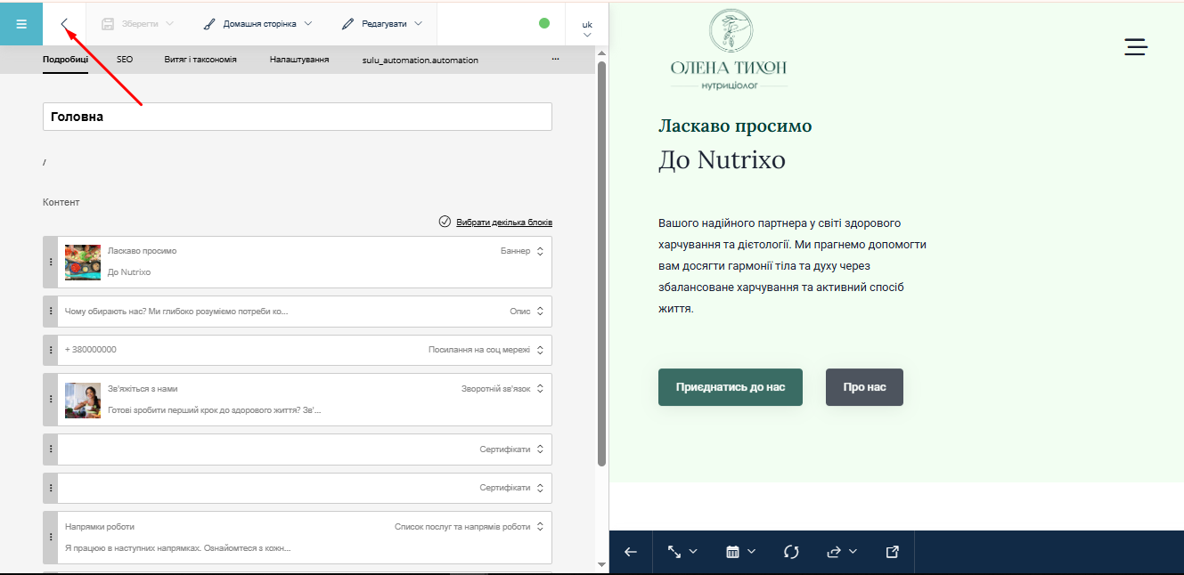The image size is (1184, 575).
Task: Switch to the Налаштування tab
Action: point(299,60)
